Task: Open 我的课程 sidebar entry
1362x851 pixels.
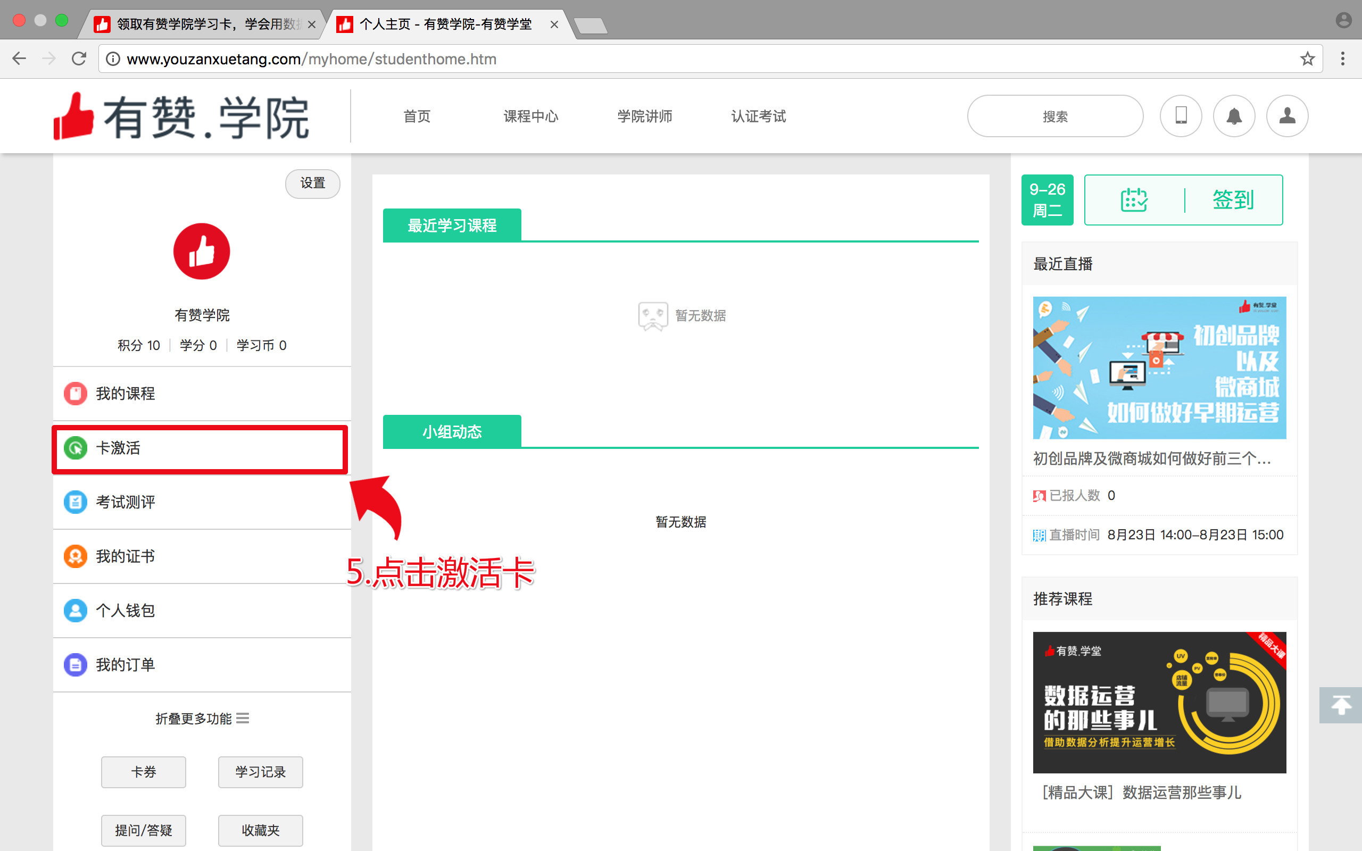Action: pos(202,394)
